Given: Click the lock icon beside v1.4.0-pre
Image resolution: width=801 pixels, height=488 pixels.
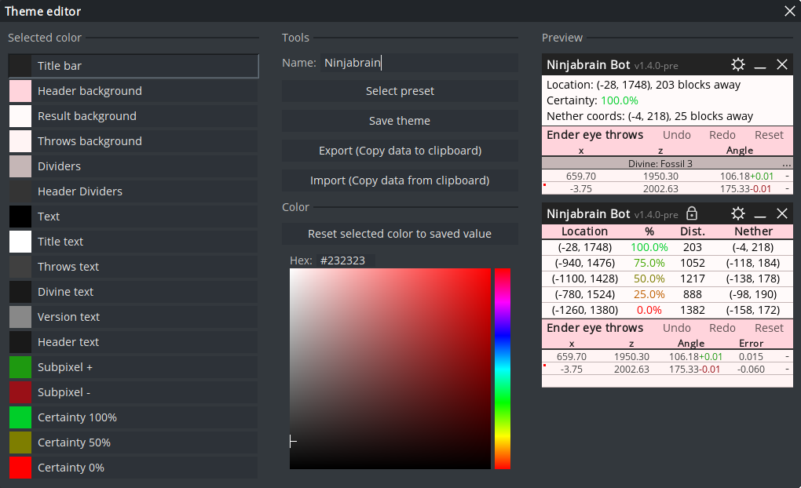Looking at the screenshot, I should (692, 213).
